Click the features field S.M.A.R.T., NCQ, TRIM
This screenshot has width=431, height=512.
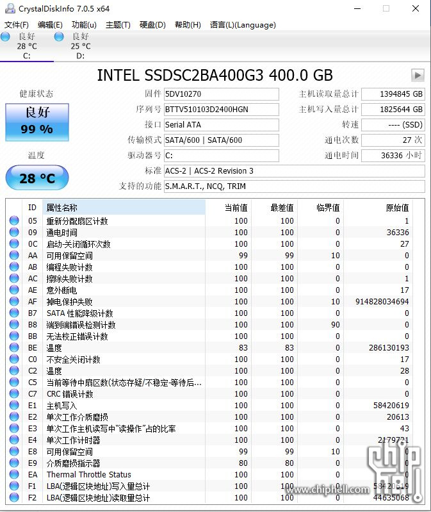[295, 186]
